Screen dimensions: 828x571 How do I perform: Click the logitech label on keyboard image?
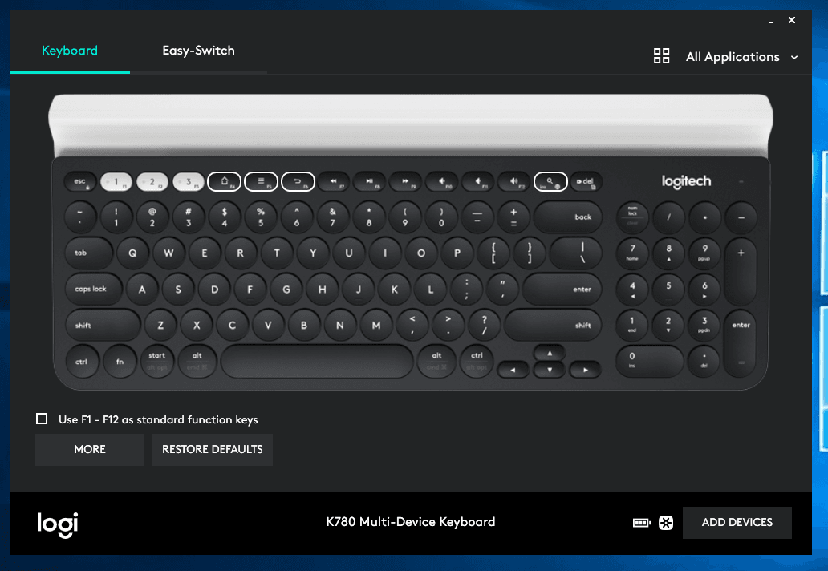point(686,181)
